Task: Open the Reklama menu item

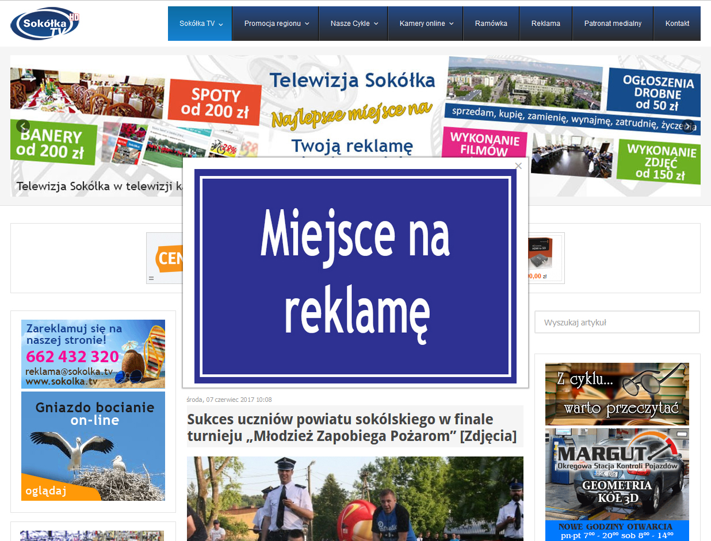Action: (546, 24)
